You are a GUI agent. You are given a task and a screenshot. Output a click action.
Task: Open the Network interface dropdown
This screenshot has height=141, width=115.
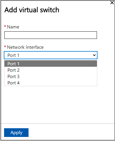pos(51,55)
